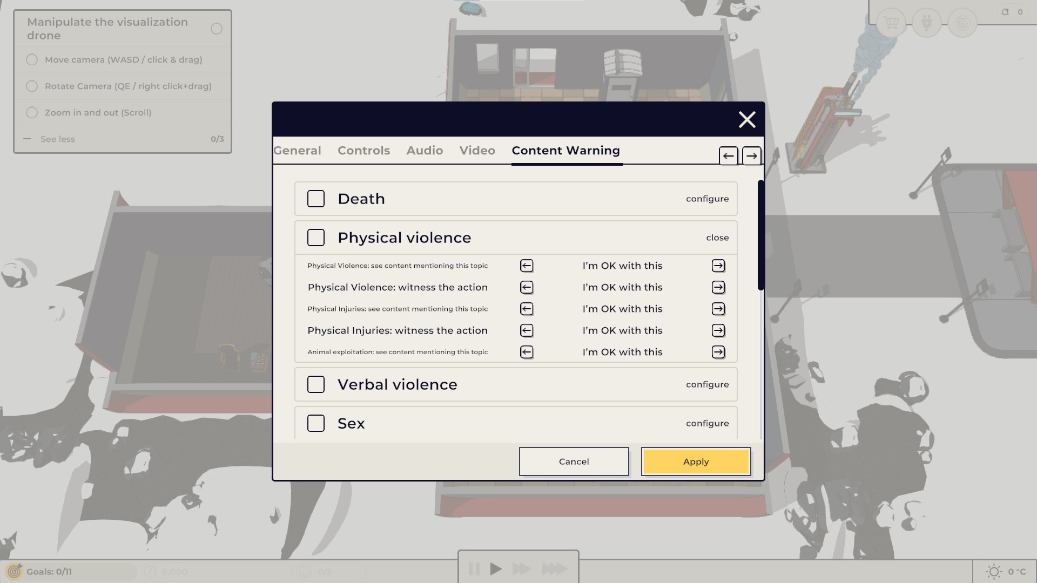Click previous-tab left arrow beside tabs

728,156
